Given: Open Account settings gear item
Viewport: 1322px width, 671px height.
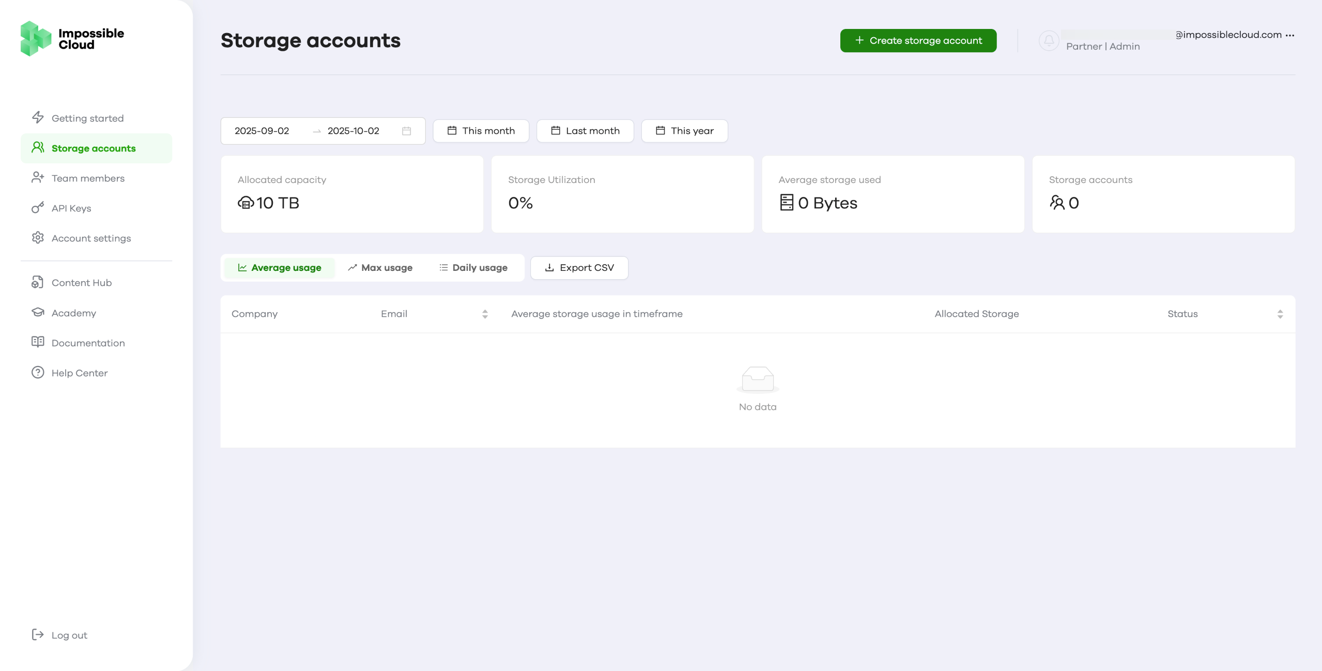Looking at the screenshot, I should pos(91,238).
